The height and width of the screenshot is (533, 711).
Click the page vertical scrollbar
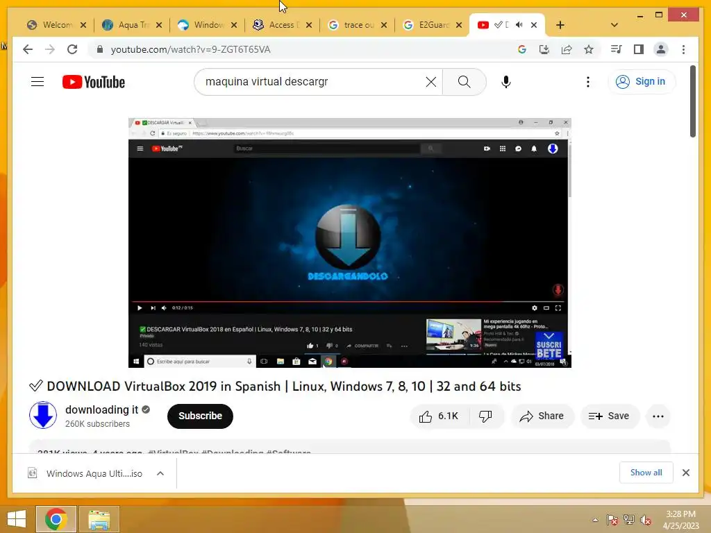tap(692, 101)
